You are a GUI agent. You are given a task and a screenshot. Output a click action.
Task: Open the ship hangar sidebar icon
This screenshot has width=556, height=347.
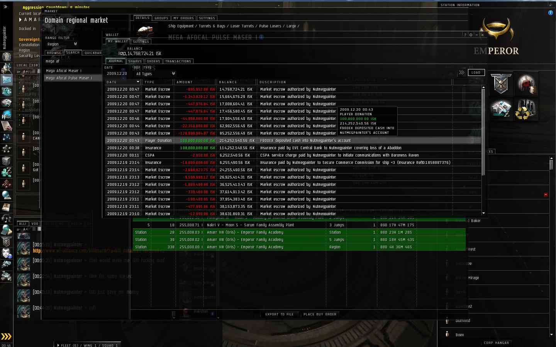point(7,265)
